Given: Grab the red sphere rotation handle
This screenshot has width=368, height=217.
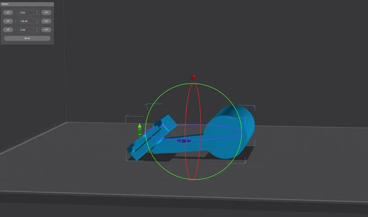Looking at the screenshot, I should coord(193,77).
